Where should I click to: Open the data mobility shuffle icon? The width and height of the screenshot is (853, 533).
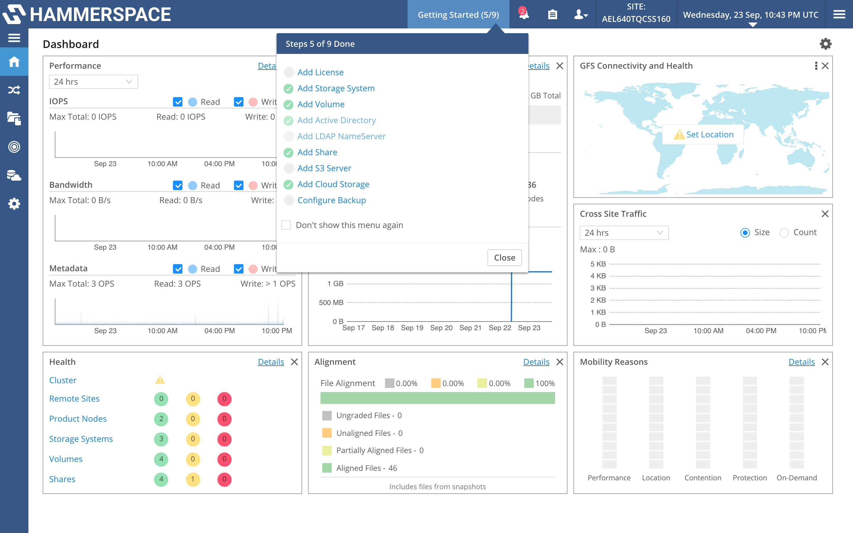click(x=14, y=90)
